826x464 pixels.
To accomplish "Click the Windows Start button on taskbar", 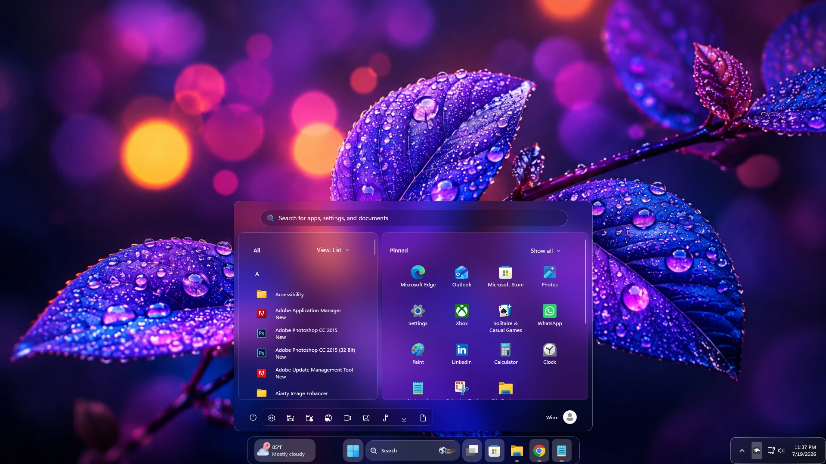I will (353, 451).
